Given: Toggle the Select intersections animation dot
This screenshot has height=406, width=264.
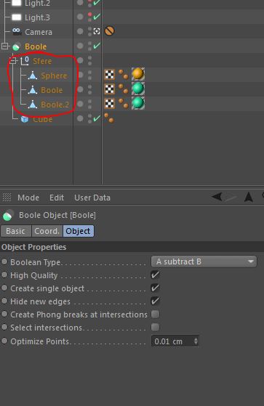Looking at the screenshot, I should [4, 327].
